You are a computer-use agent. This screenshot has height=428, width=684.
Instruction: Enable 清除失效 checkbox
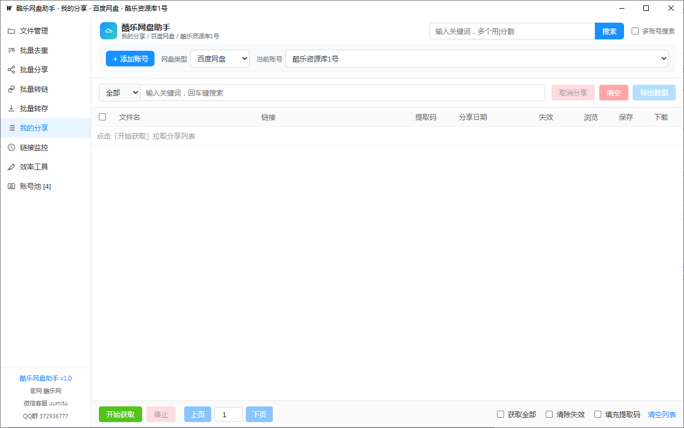click(549, 415)
